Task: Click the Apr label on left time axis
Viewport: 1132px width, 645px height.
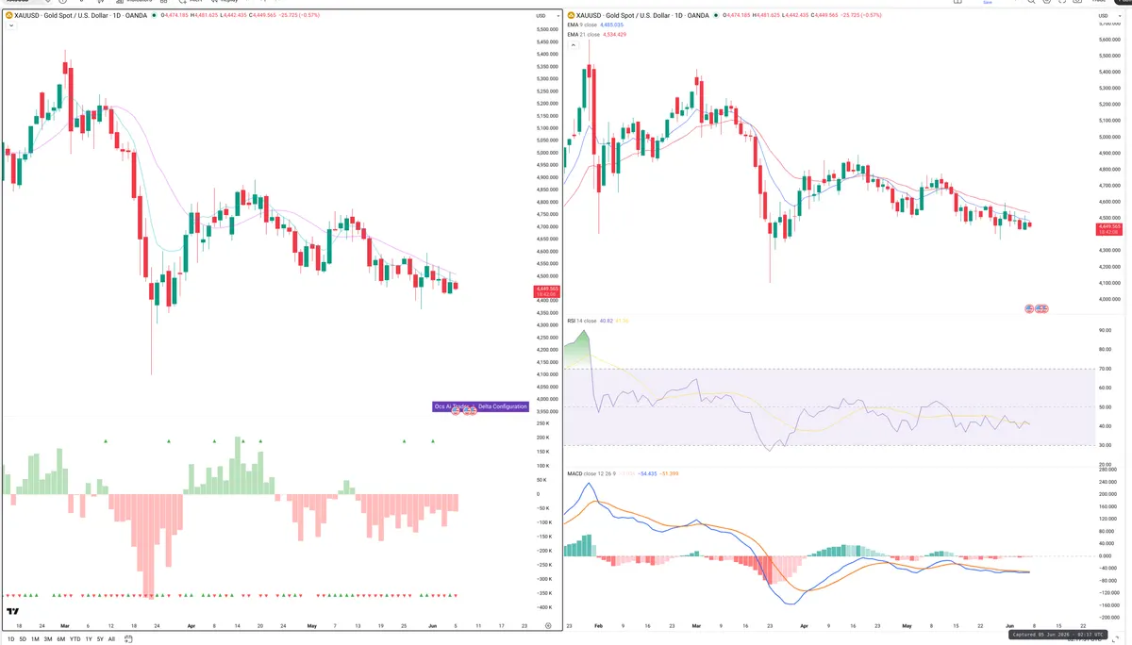Action: point(191,625)
